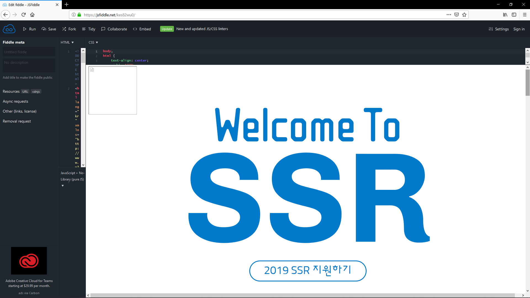Reload the page in browser
This screenshot has height=298, width=530.
click(23, 15)
